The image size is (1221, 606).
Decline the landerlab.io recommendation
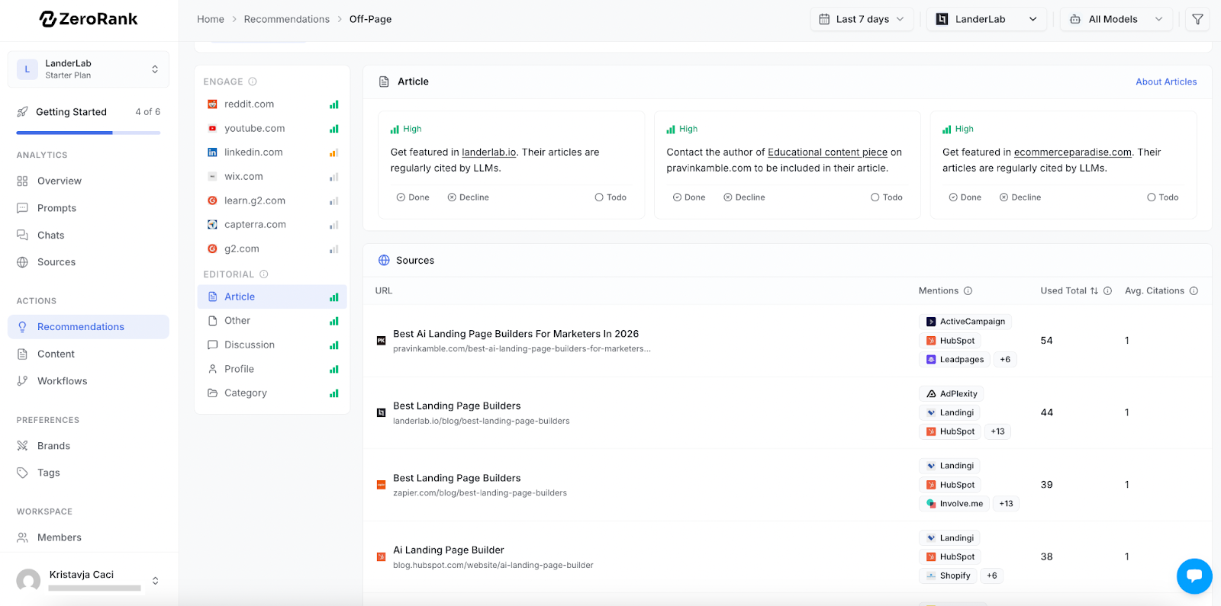[x=469, y=197]
